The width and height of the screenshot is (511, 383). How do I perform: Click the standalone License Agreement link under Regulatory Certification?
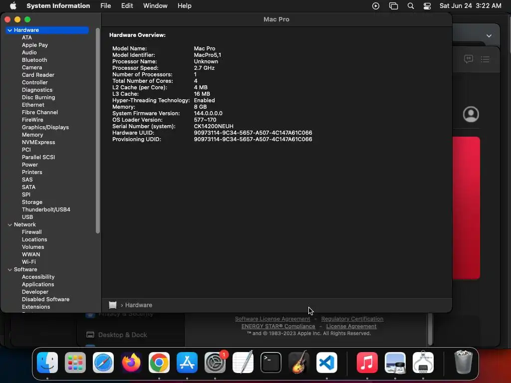click(x=351, y=326)
